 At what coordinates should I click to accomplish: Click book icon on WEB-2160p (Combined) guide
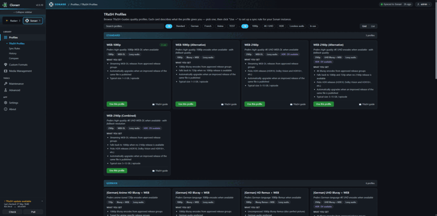[x=153, y=171]
